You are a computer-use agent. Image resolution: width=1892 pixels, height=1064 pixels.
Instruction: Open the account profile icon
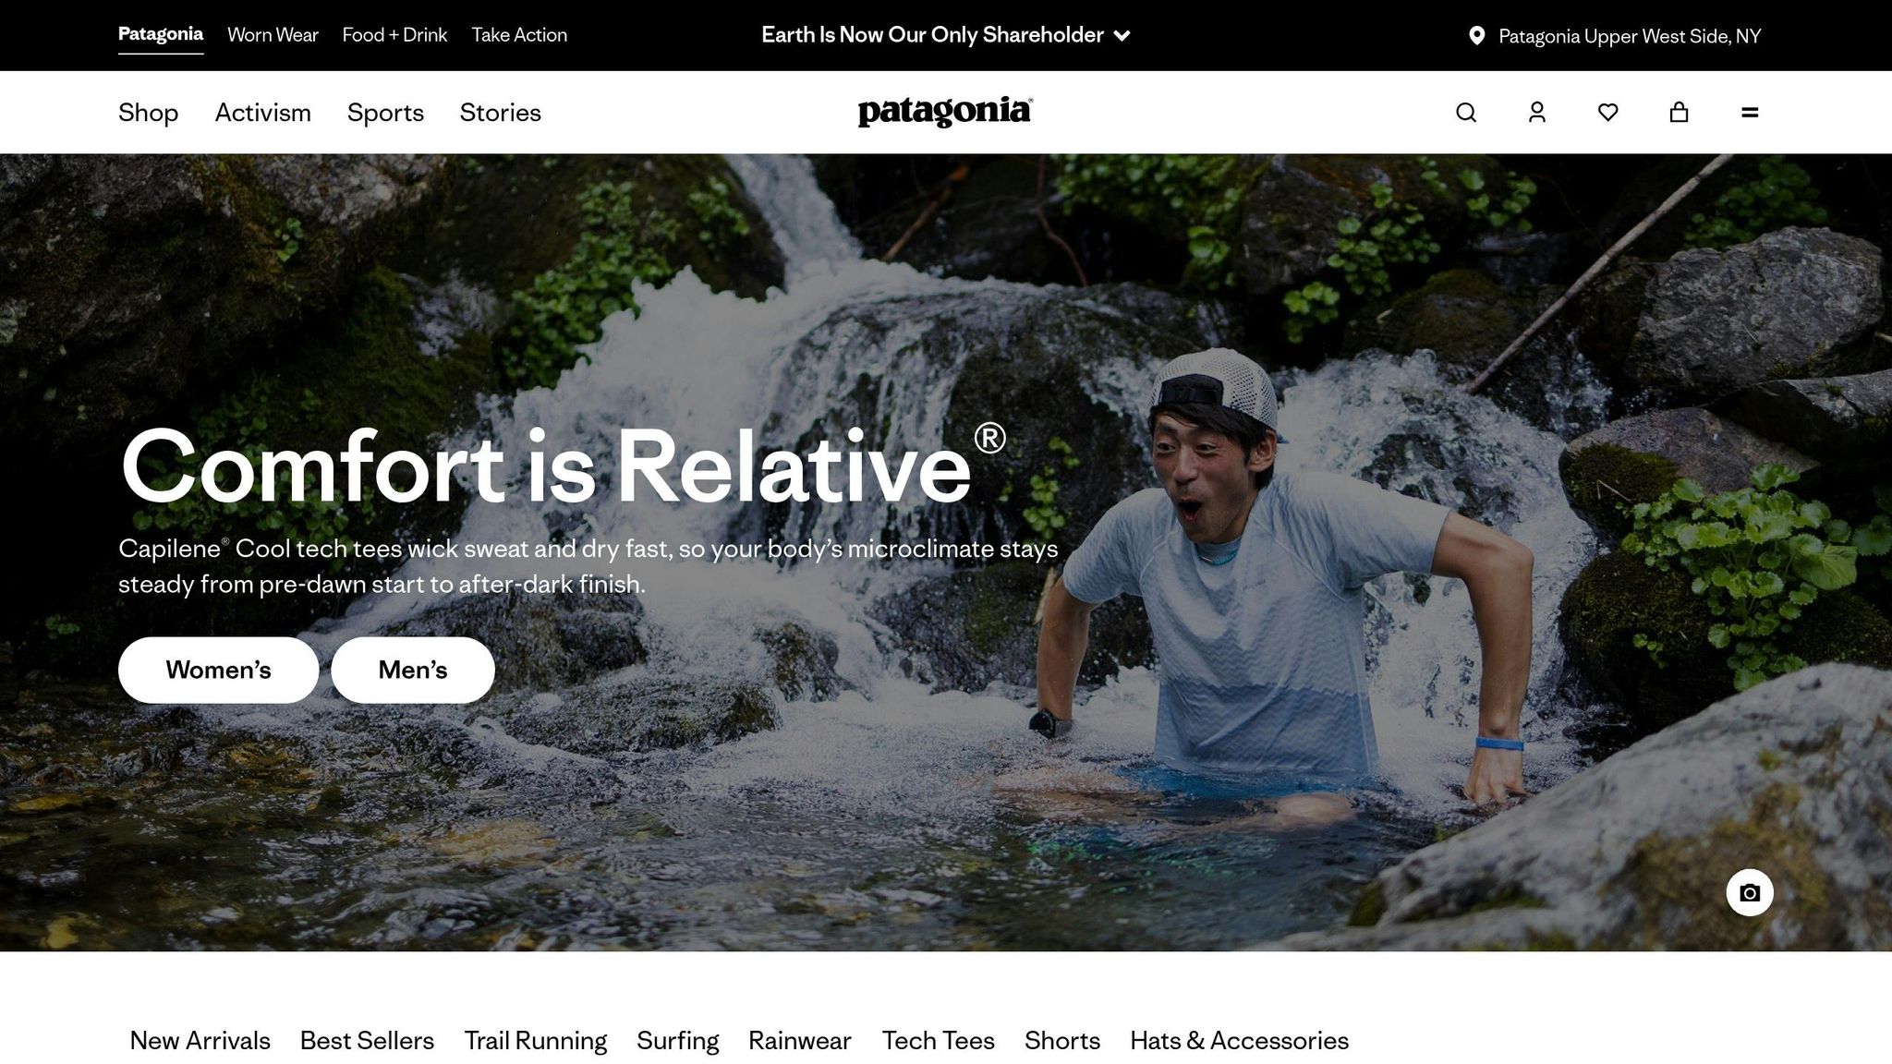click(1537, 113)
